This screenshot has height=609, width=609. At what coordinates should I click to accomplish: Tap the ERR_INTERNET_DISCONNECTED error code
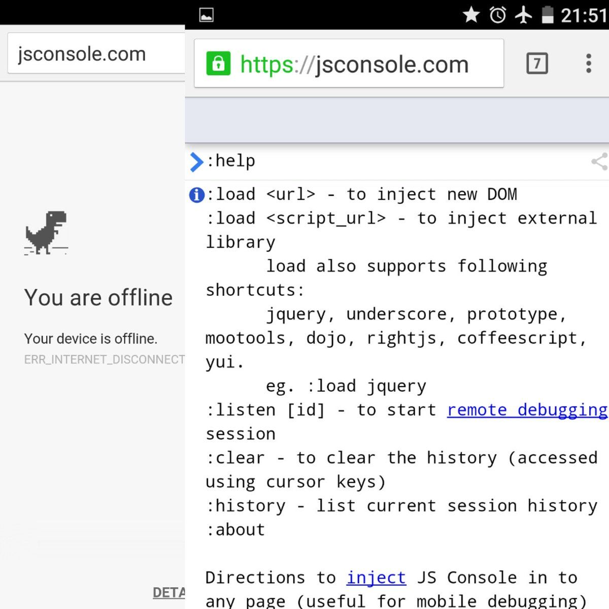pyautogui.click(x=105, y=360)
